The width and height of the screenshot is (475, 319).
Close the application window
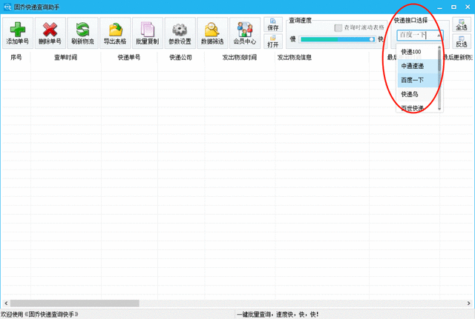468,7
